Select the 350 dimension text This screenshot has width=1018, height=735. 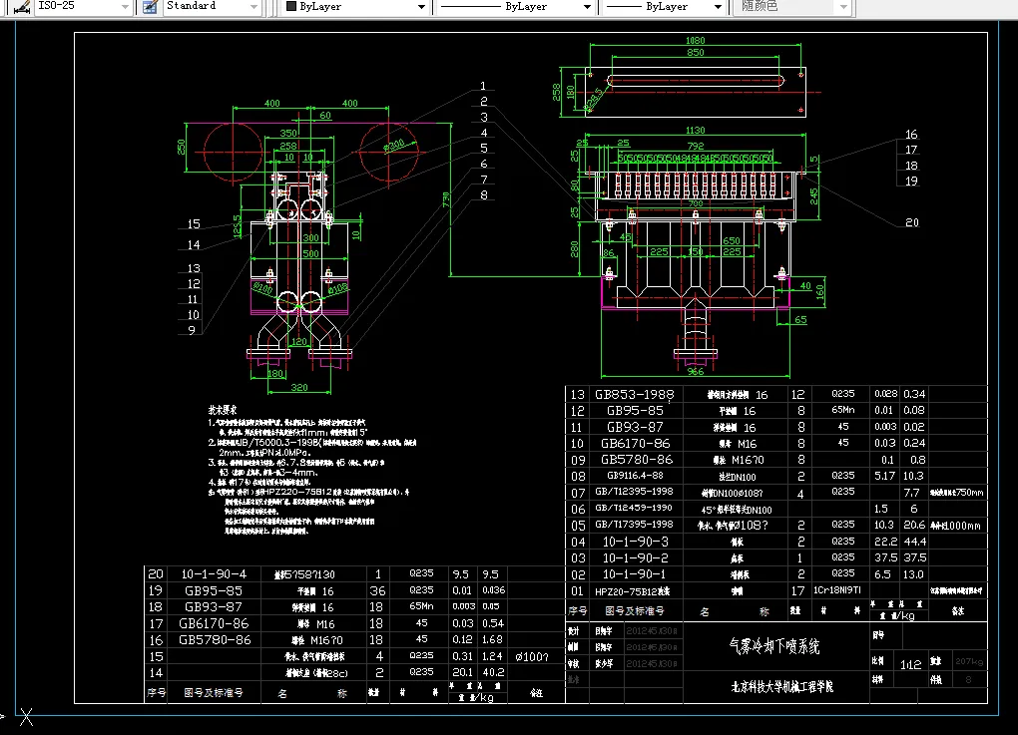coord(288,133)
